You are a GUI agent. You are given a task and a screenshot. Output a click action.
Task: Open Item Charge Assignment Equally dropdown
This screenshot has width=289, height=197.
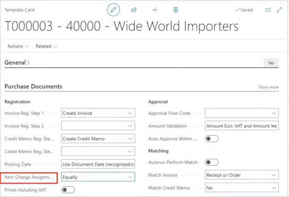coord(98,177)
